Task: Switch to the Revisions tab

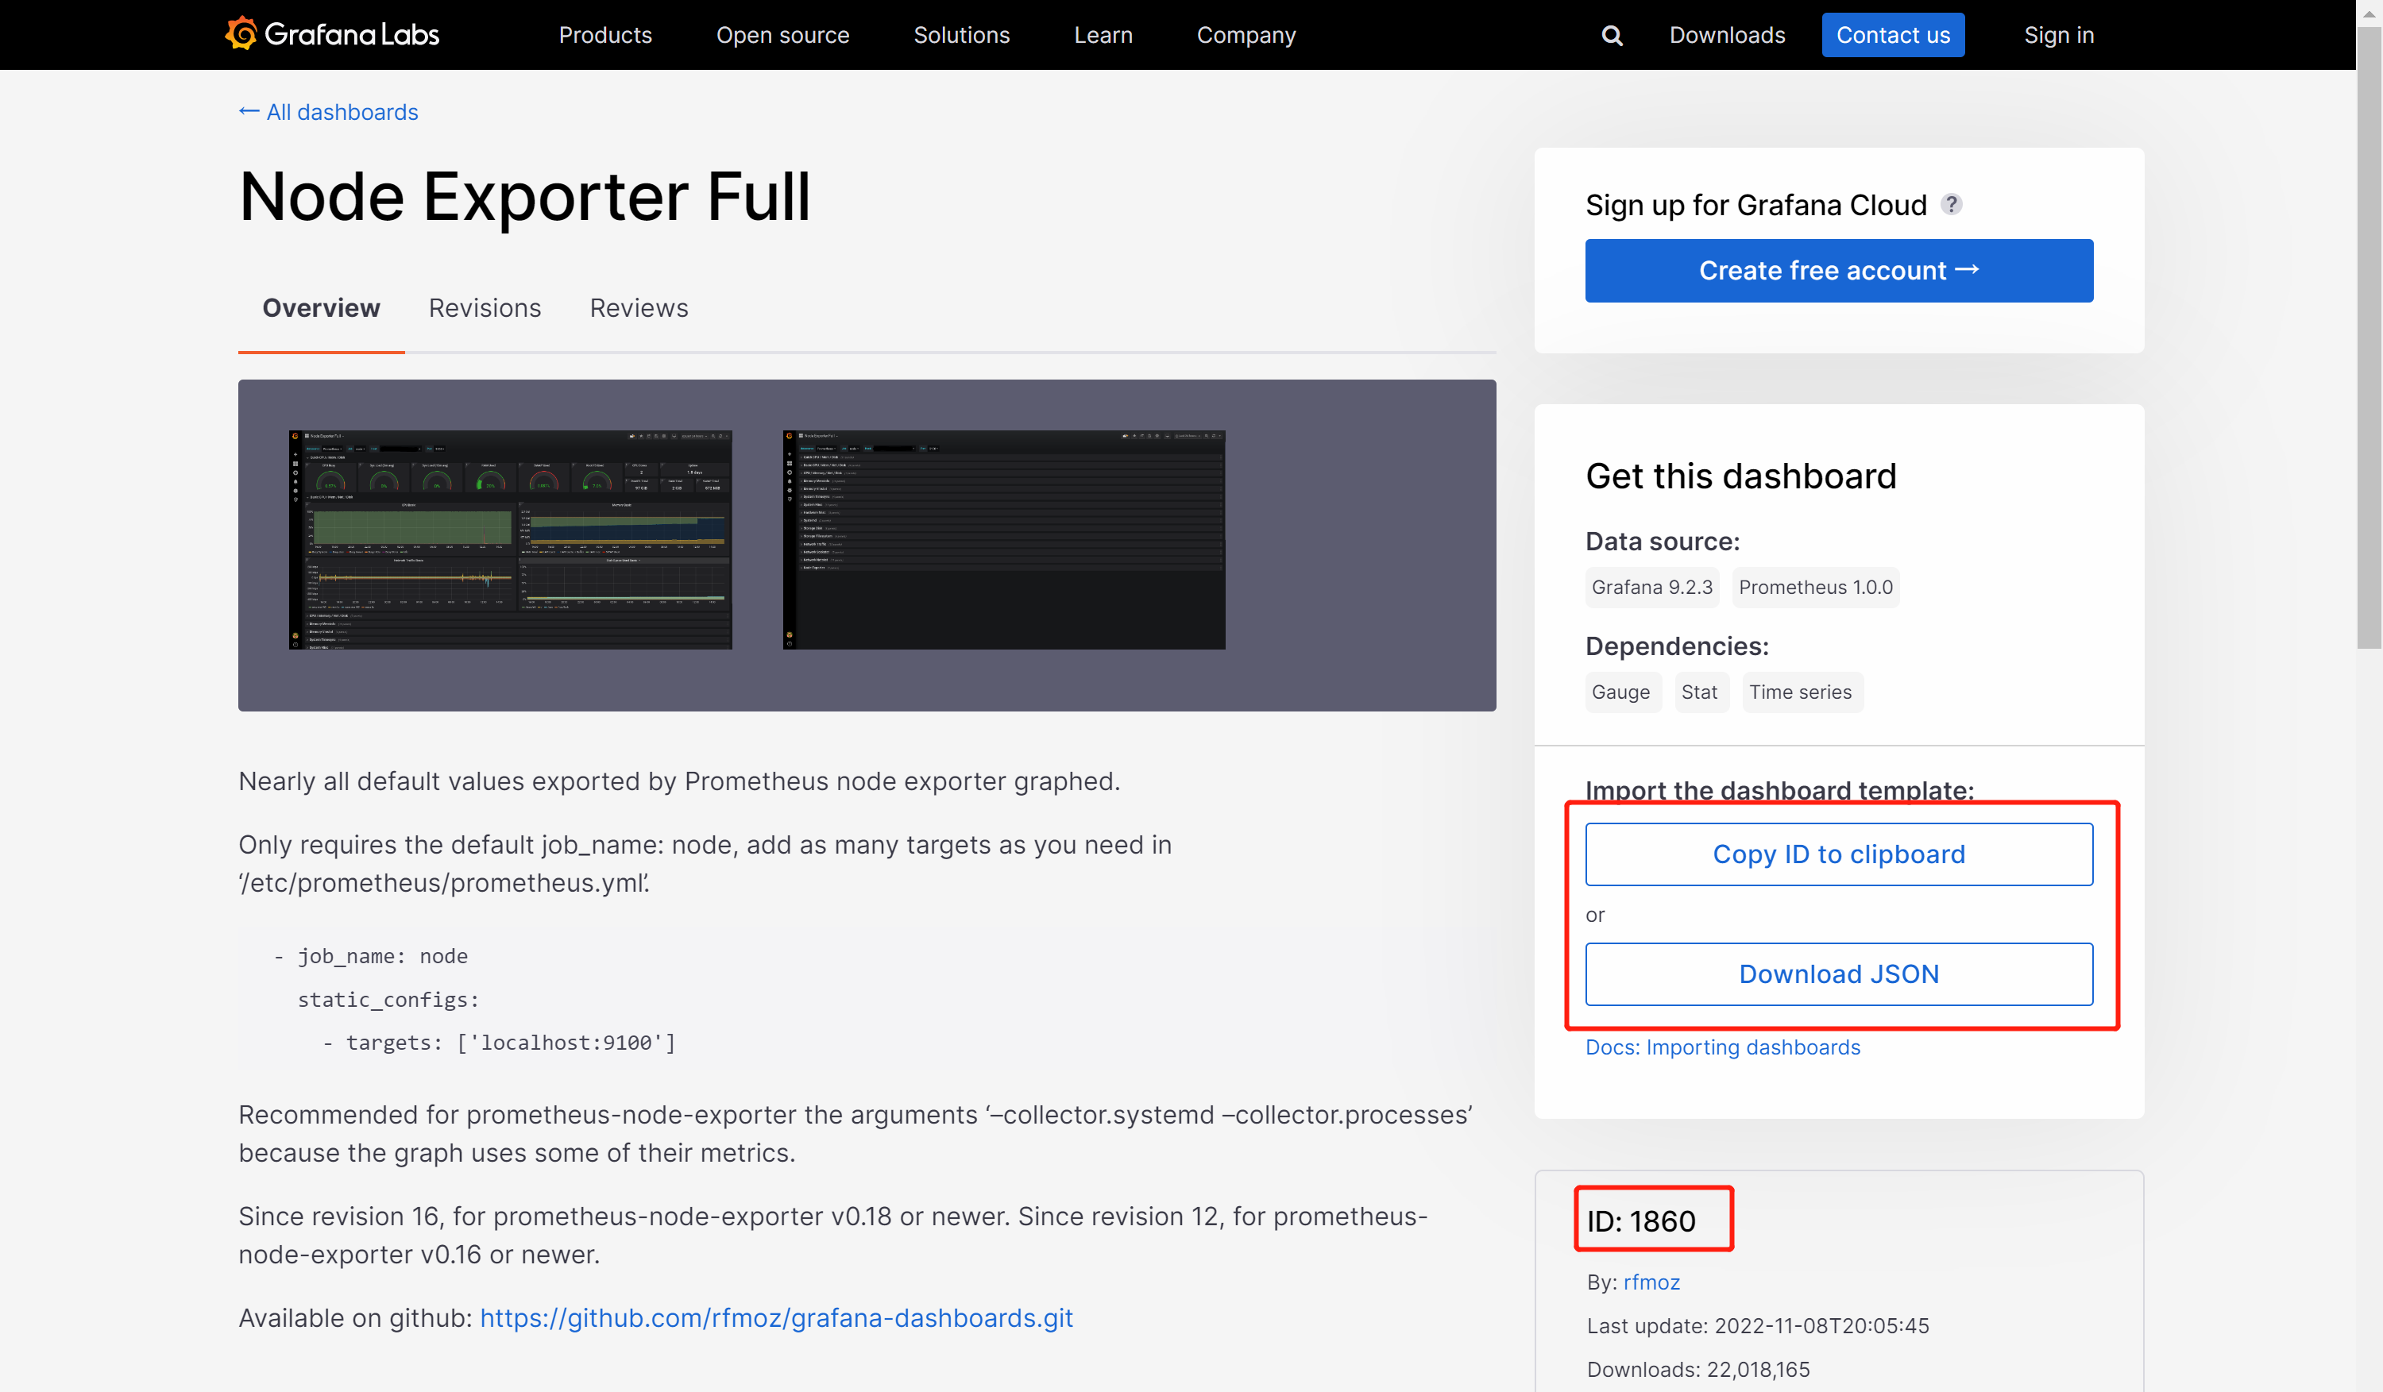Action: coord(485,308)
